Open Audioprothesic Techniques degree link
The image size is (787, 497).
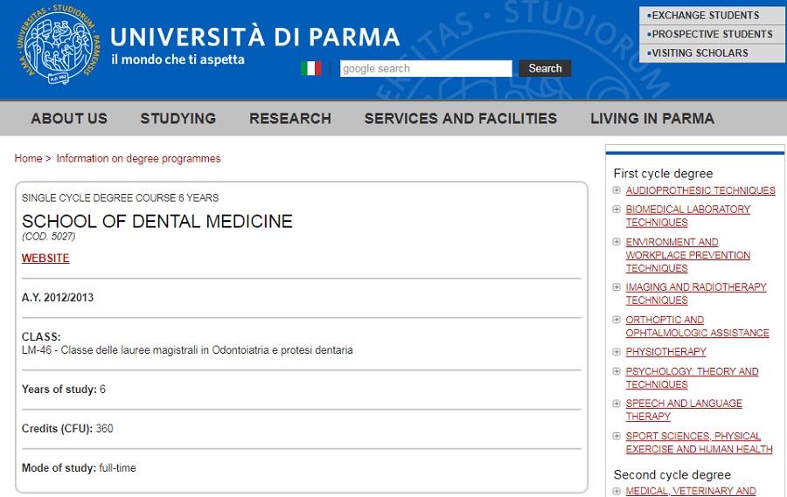pyautogui.click(x=700, y=190)
